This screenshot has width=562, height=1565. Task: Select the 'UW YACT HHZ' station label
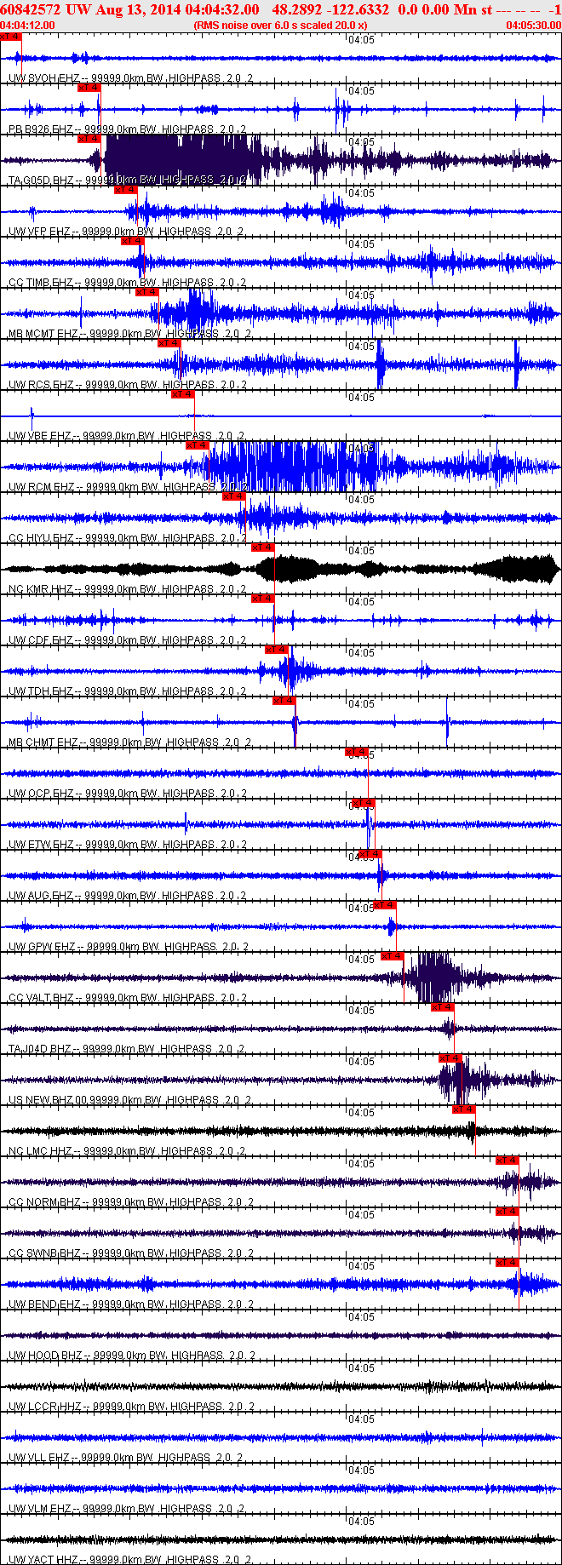coord(43,1560)
